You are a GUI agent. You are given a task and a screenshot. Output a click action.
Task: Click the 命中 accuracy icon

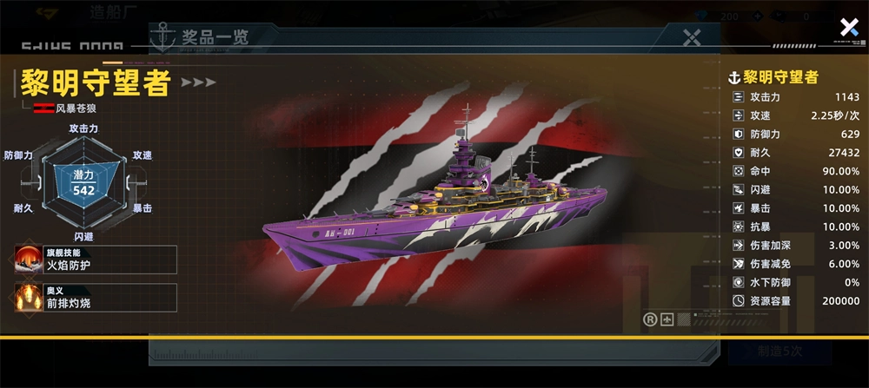(738, 171)
